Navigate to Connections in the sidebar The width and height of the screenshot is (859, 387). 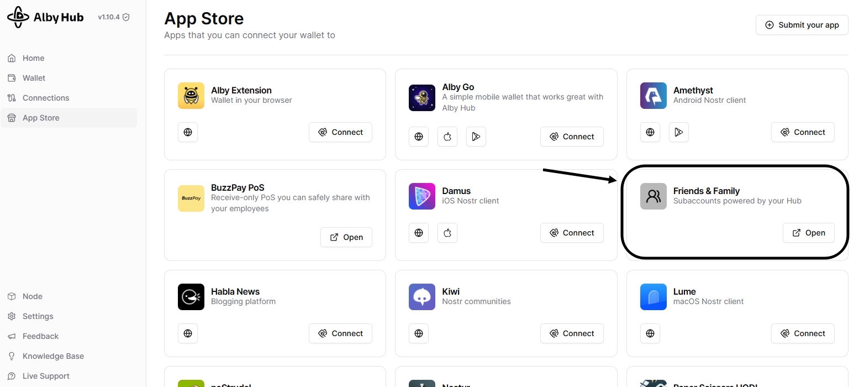(45, 98)
